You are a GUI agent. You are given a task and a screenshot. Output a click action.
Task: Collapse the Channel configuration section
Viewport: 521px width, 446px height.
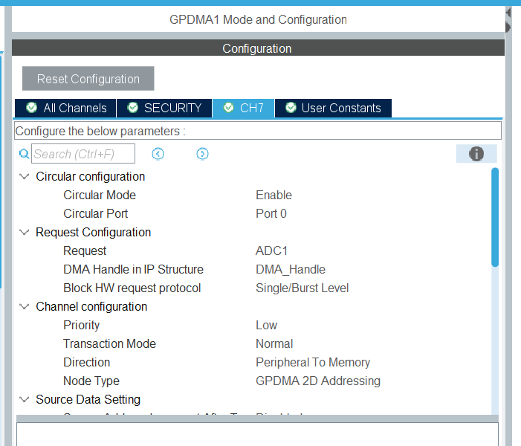click(x=25, y=307)
